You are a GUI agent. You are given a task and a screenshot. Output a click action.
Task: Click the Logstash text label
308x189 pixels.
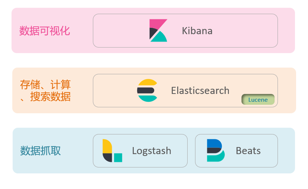point(152,151)
